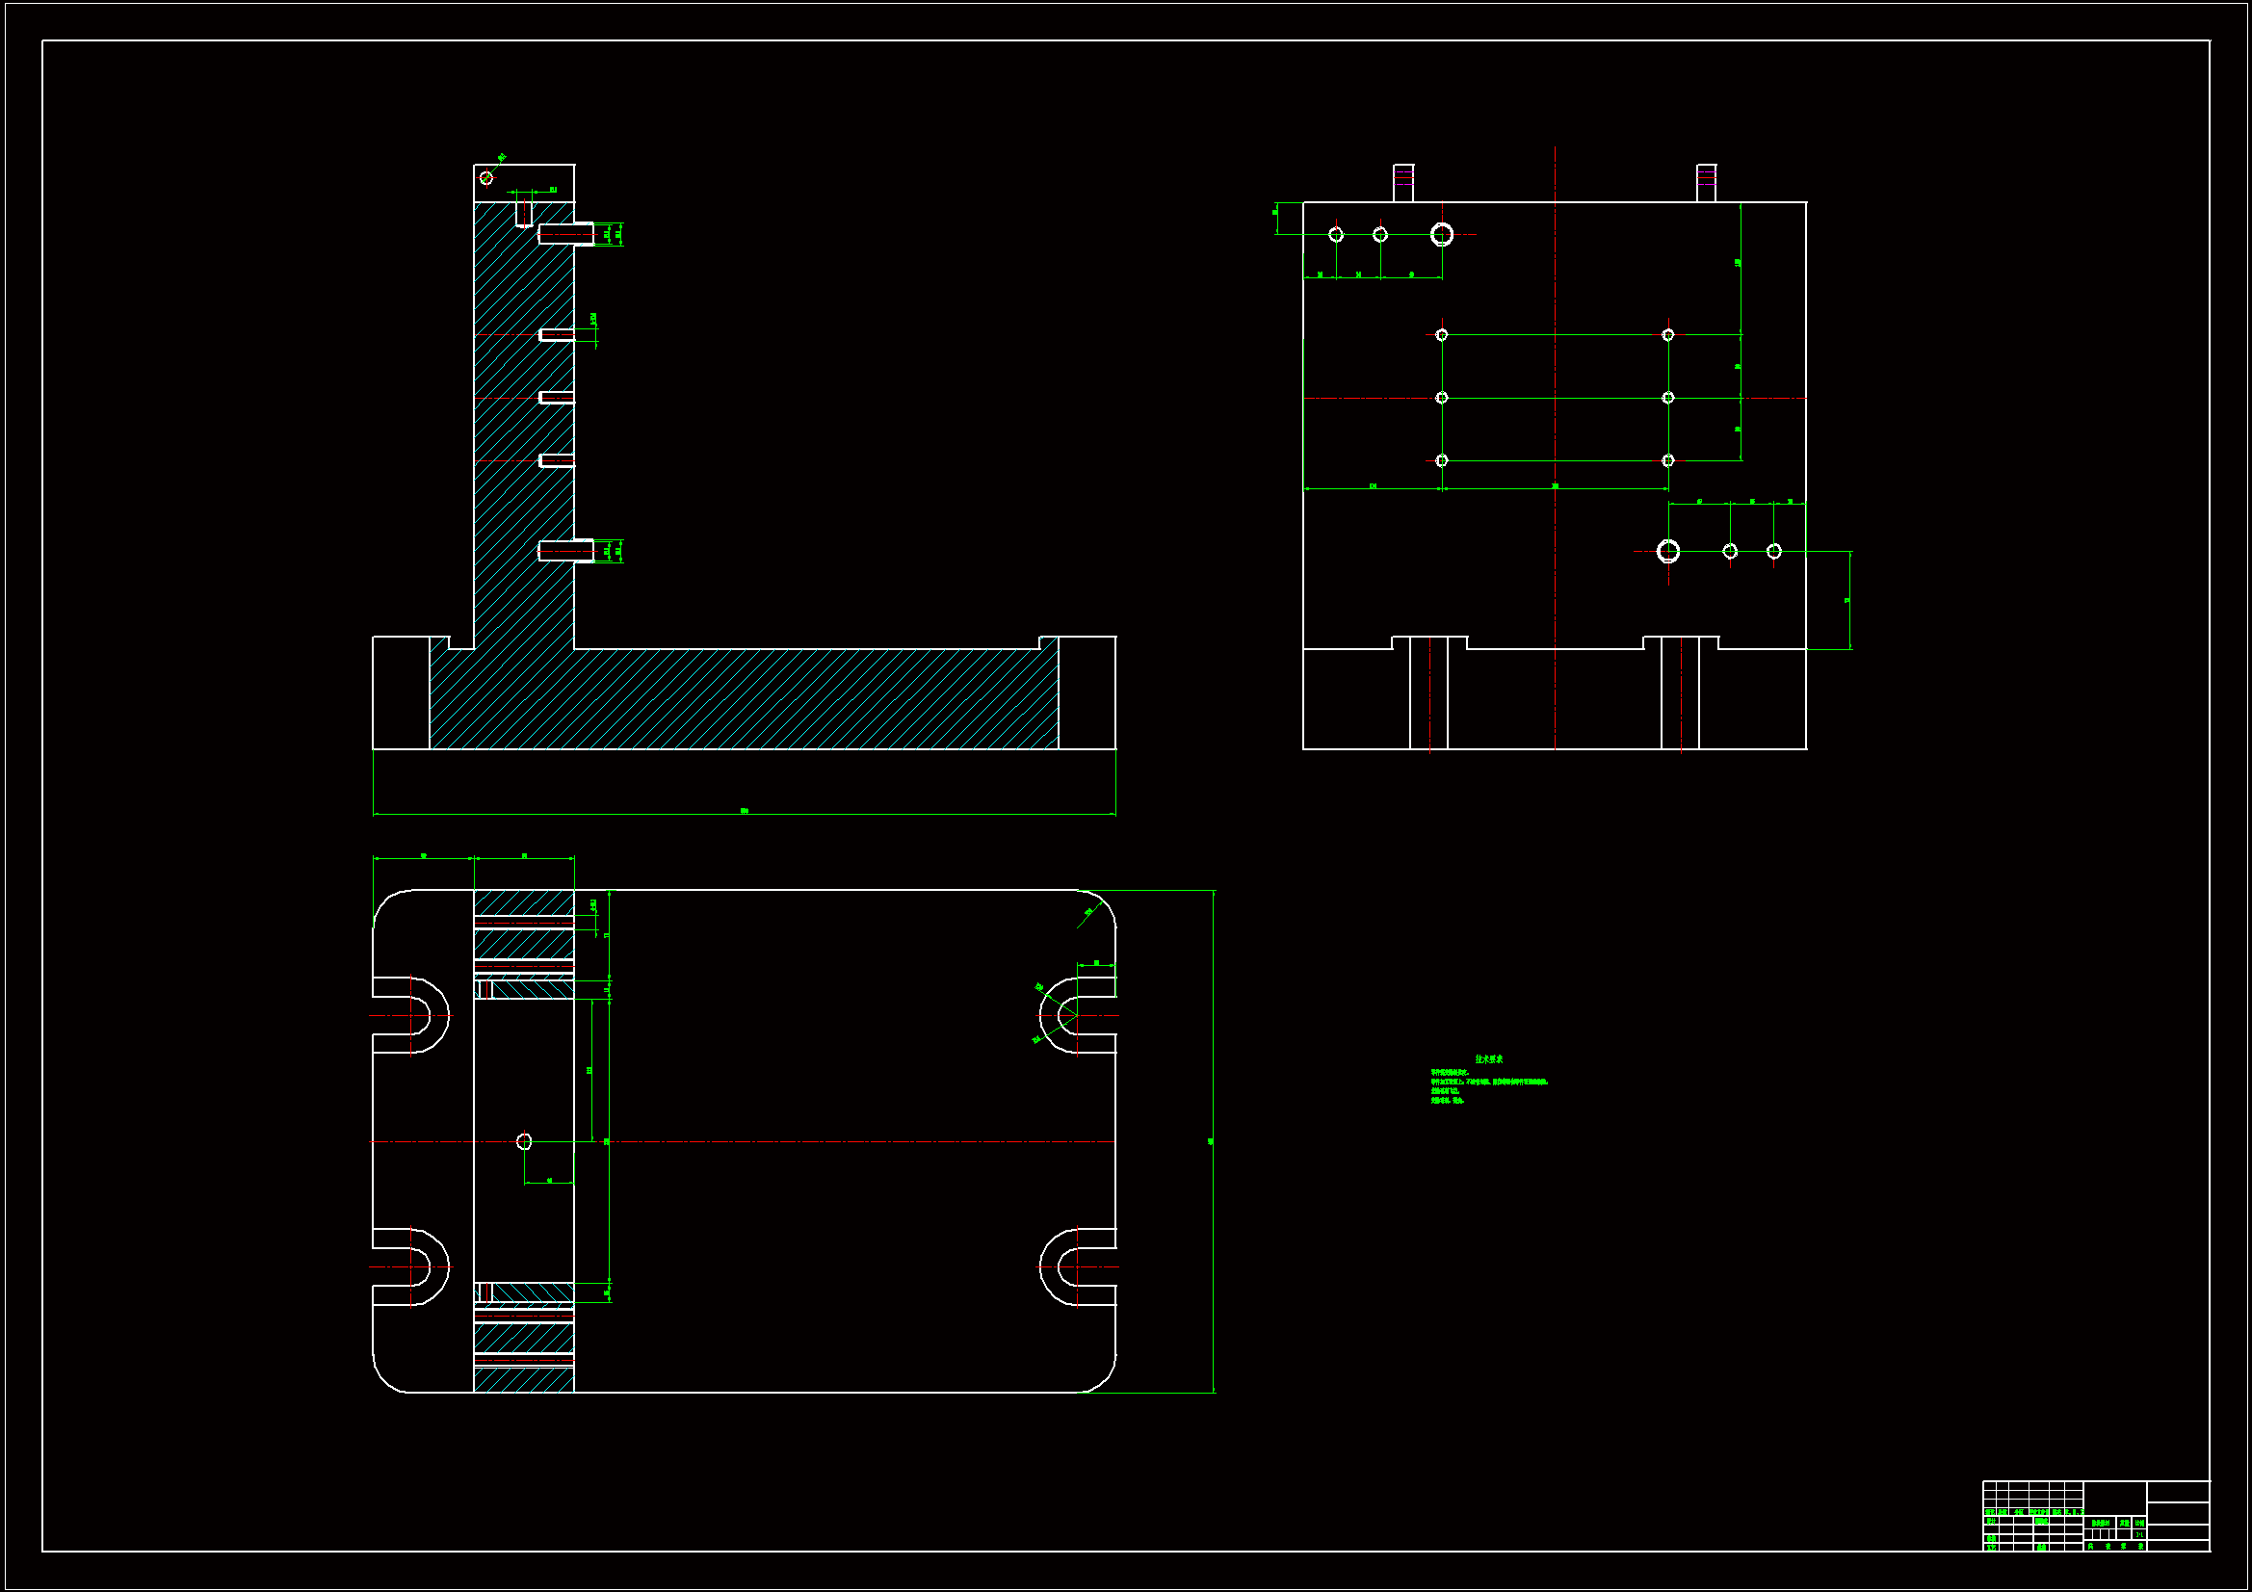Click the large circle in upper-left hole row
This screenshot has width=2252, height=1592.
(1441, 234)
